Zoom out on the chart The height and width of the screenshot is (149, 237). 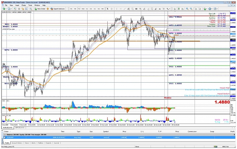pyautogui.click(x=191, y=9)
